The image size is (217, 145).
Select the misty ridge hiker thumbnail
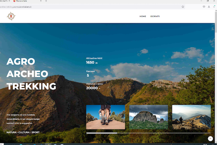[191, 117]
